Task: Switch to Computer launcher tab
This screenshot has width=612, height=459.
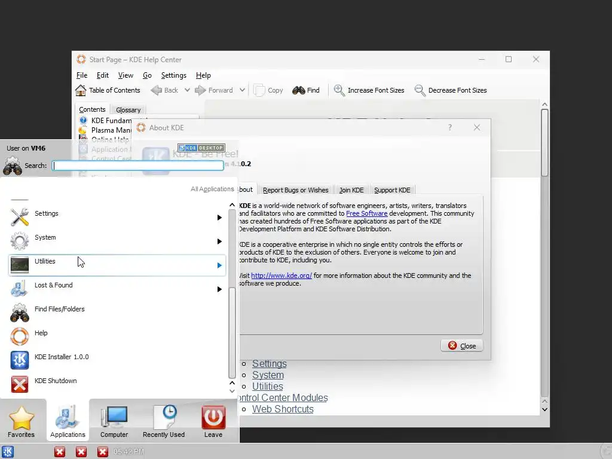Action: tap(114, 421)
